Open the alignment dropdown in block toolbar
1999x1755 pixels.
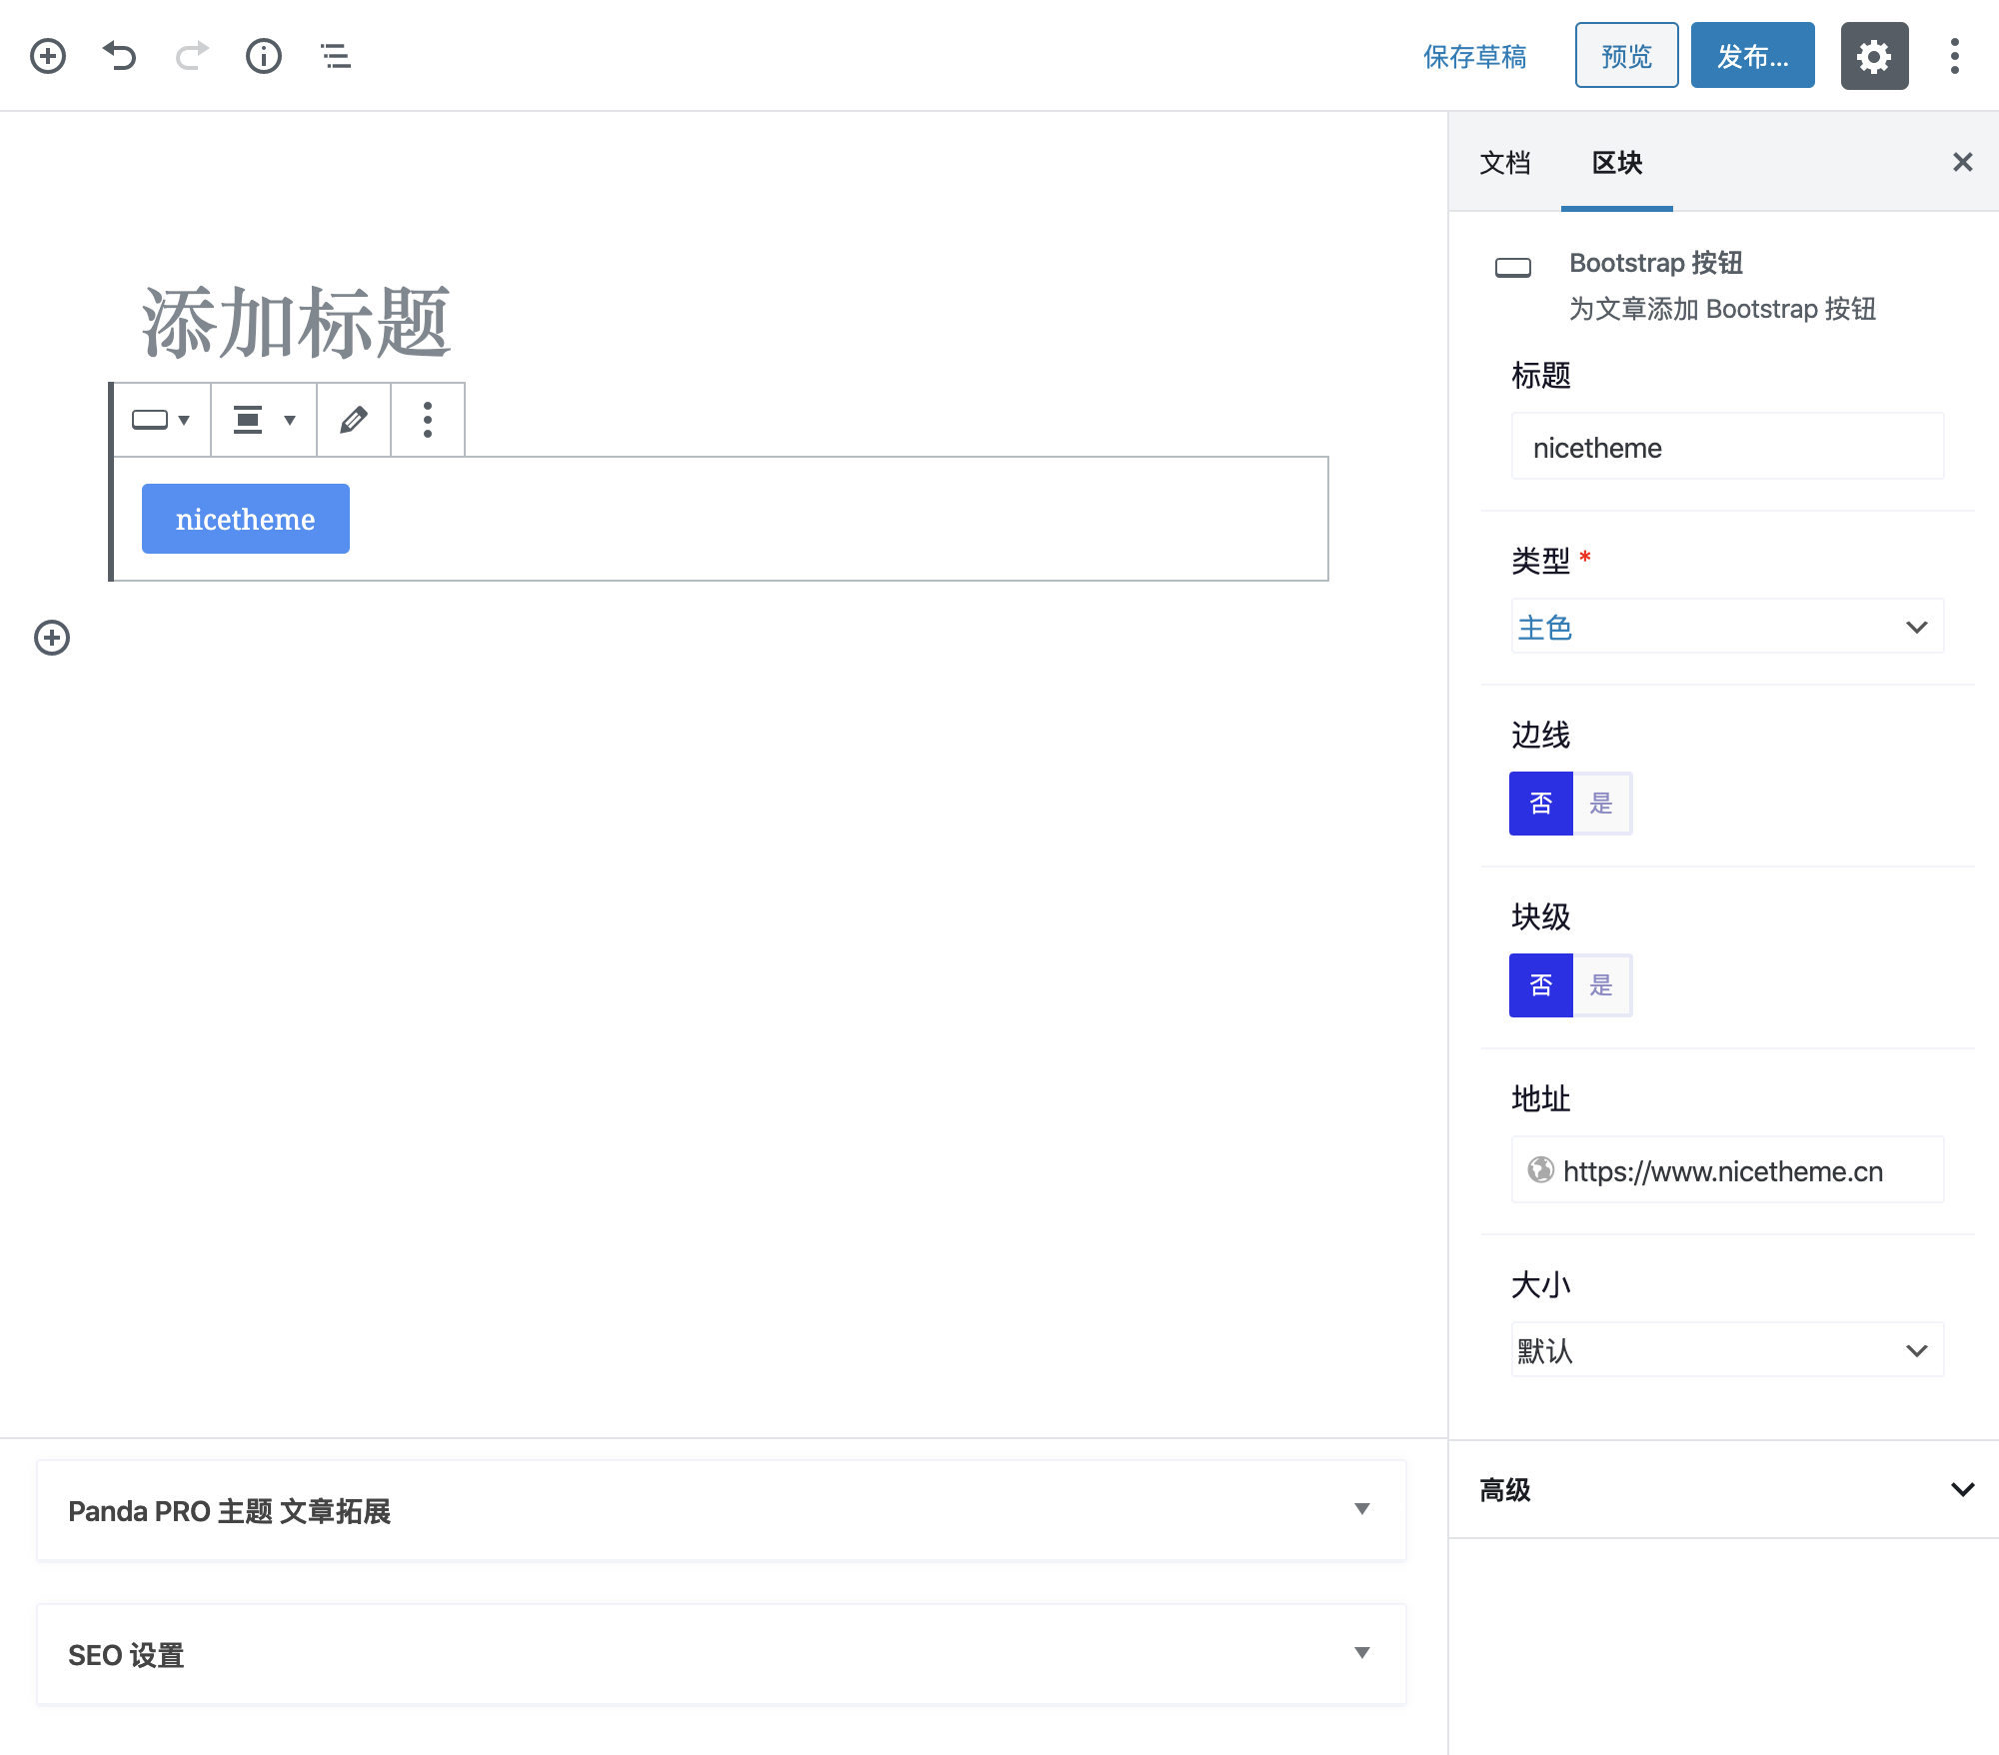point(264,420)
